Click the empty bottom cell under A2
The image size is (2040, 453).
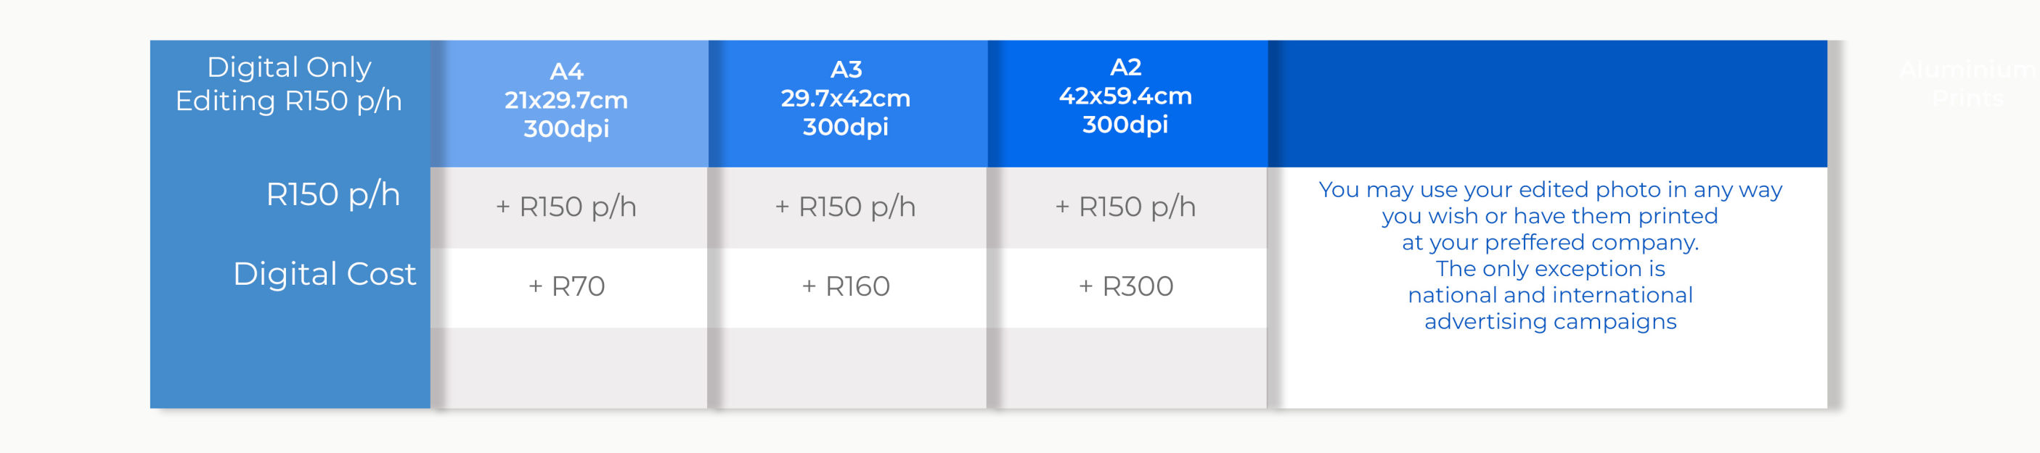coord(1127,367)
